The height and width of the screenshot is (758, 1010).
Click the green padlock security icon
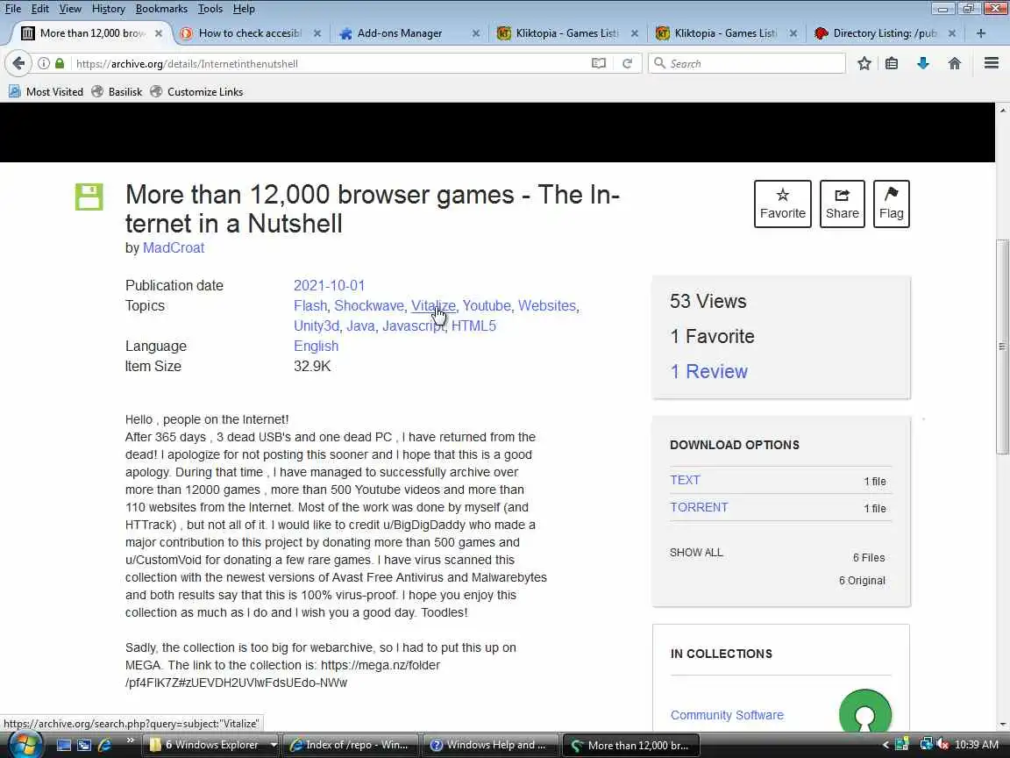60,63
